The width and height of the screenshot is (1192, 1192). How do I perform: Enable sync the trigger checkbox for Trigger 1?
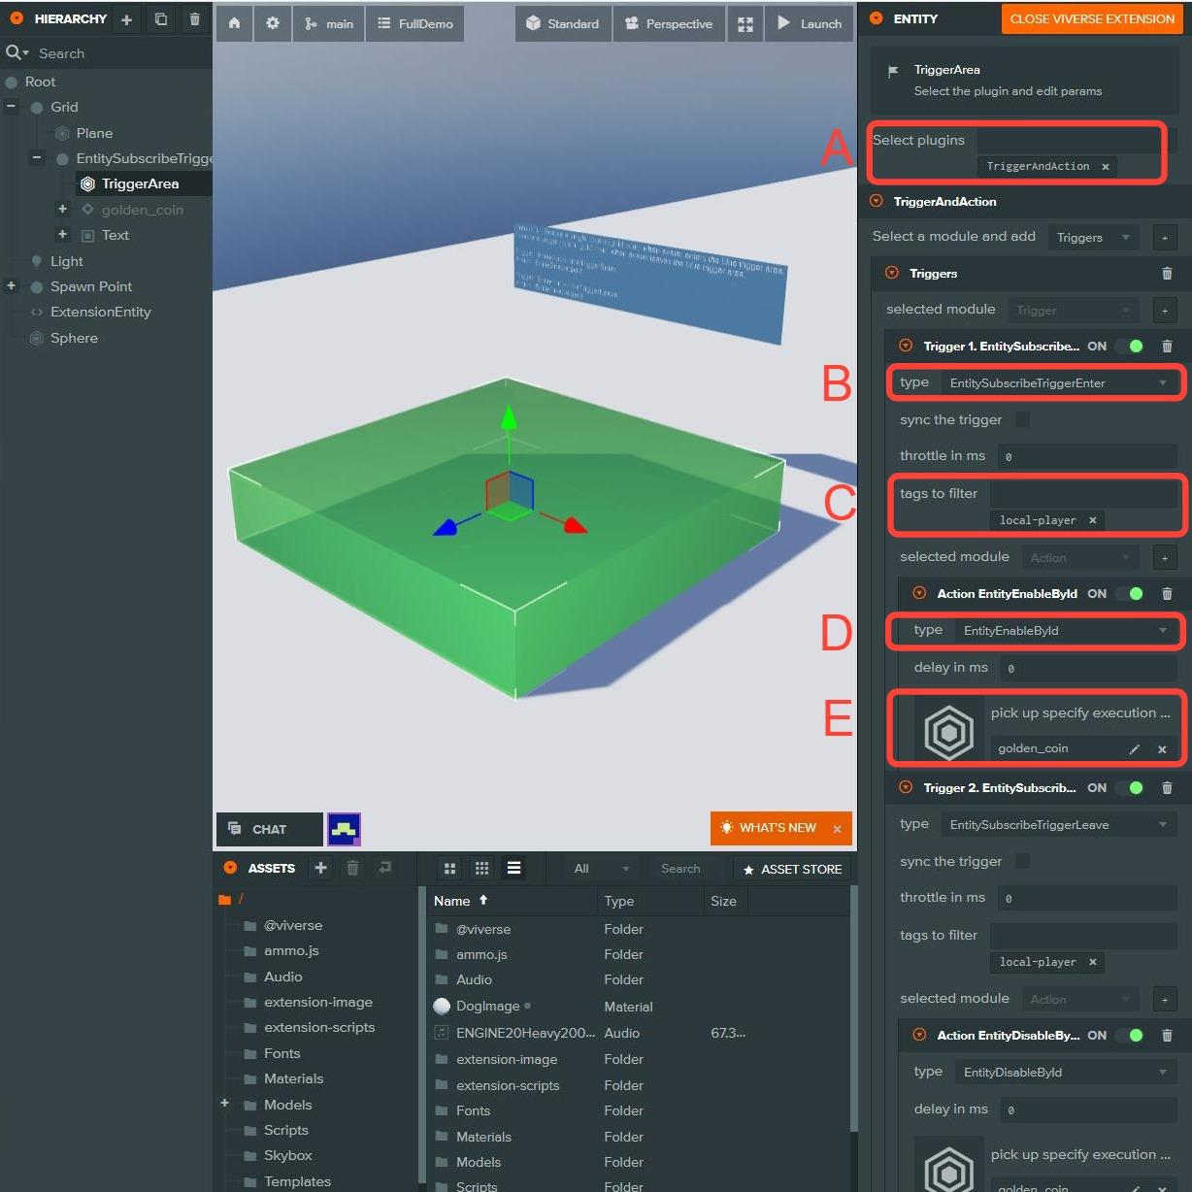pos(1022,419)
